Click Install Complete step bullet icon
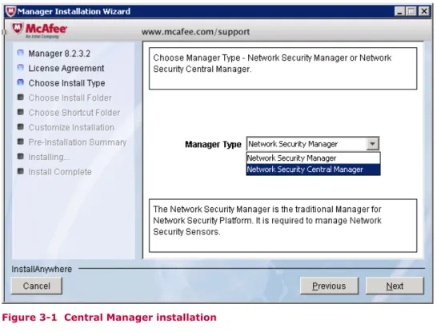The height and width of the screenshot is (332, 437). [x=20, y=171]
